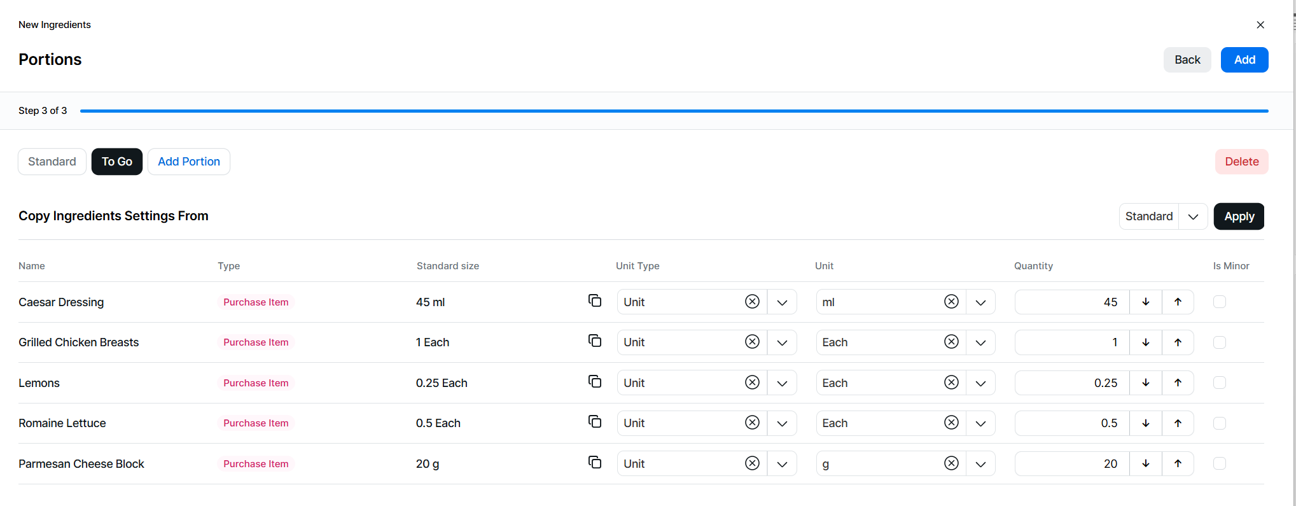Image resolution: width=1296 pixels, height=506 pixels.
Task: Open Unit dropdown for Grilled Chicken Breasts
Action: tap(980, 342)
